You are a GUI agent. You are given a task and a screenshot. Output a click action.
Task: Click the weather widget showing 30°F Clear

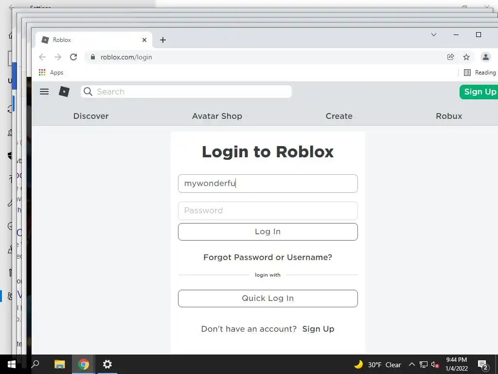coord(377,364)
